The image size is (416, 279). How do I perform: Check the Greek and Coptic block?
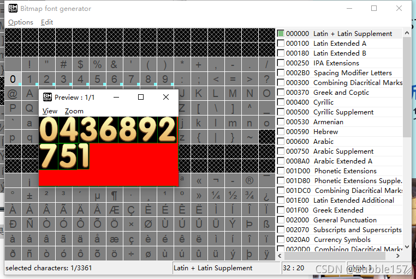[x=281, y=93]
